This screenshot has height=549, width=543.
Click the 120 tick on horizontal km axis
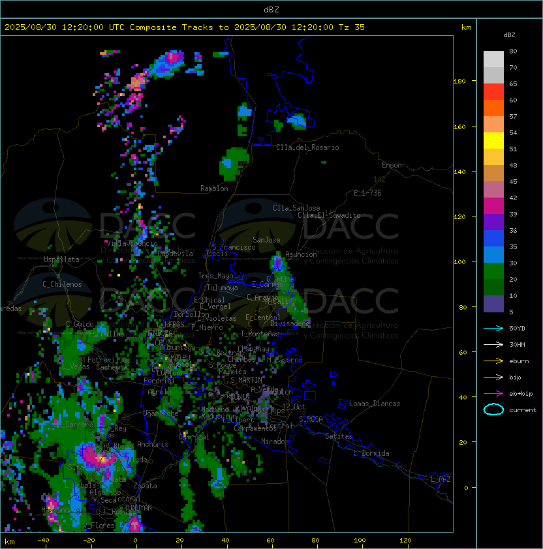[x=405, y=541]
